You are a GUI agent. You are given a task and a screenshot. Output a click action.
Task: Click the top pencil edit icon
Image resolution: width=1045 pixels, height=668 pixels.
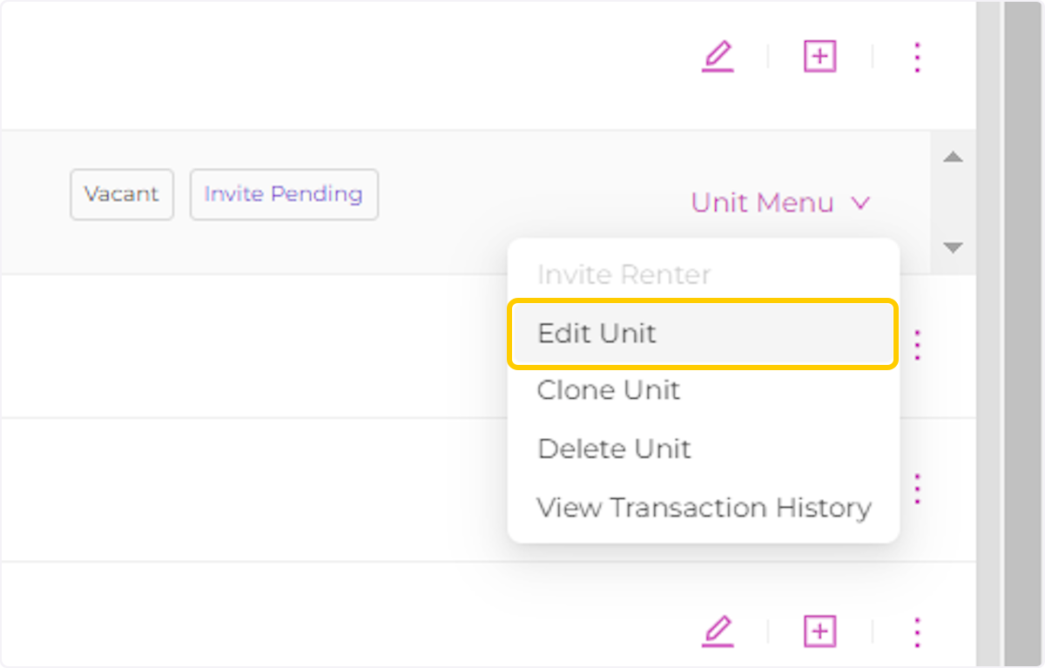[x=718, y=56]
